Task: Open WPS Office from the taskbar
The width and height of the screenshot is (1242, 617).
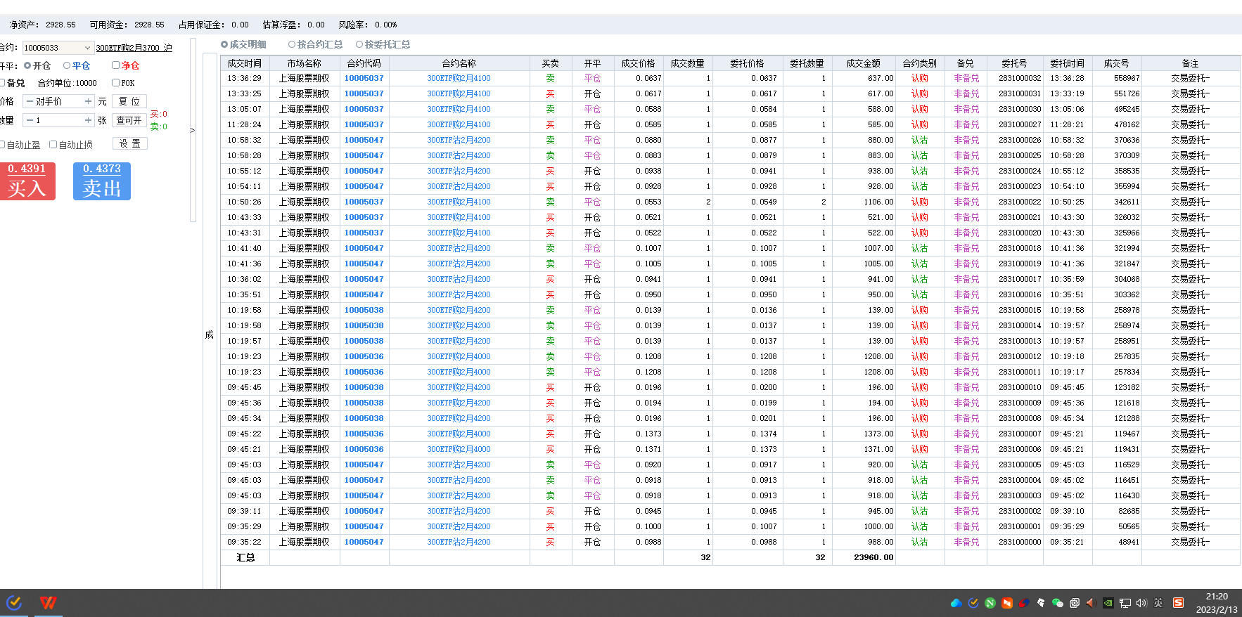Action: (x=48, y=603)
